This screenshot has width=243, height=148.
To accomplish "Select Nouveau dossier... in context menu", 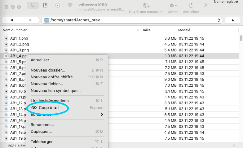I will pos(48,70).
